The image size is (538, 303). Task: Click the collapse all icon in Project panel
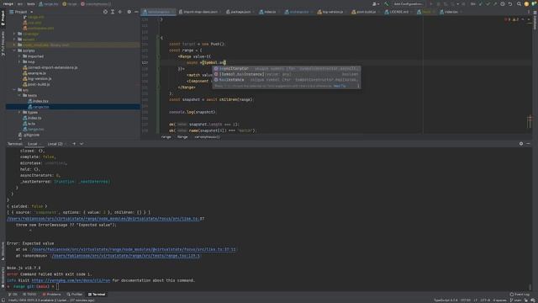point(120,12)
